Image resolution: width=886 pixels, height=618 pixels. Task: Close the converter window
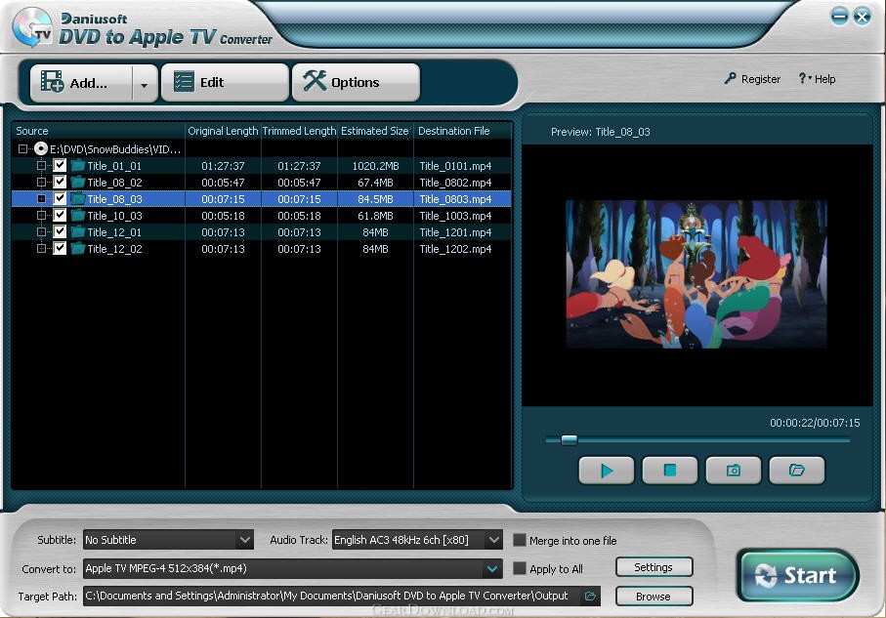tap(863, 16)
